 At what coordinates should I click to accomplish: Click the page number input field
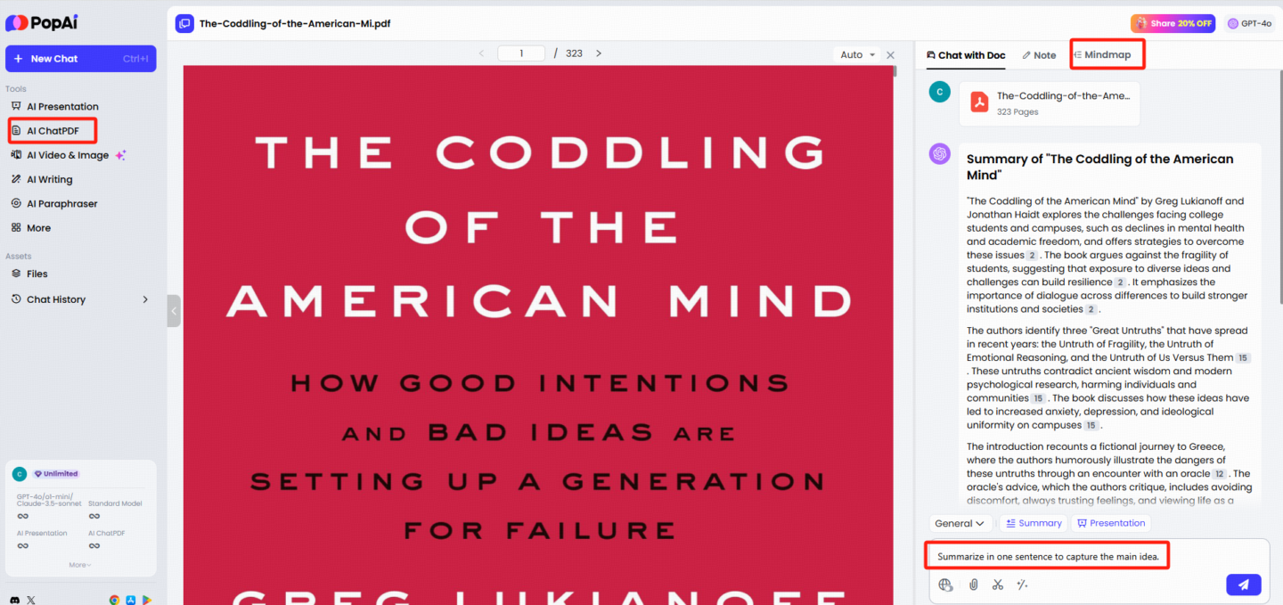[x=521, y=53]
